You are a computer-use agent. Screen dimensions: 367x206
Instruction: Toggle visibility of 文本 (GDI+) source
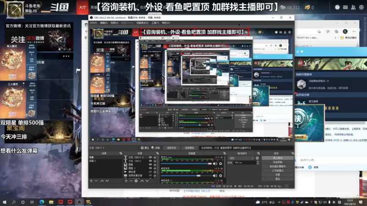tap(150, 161)
